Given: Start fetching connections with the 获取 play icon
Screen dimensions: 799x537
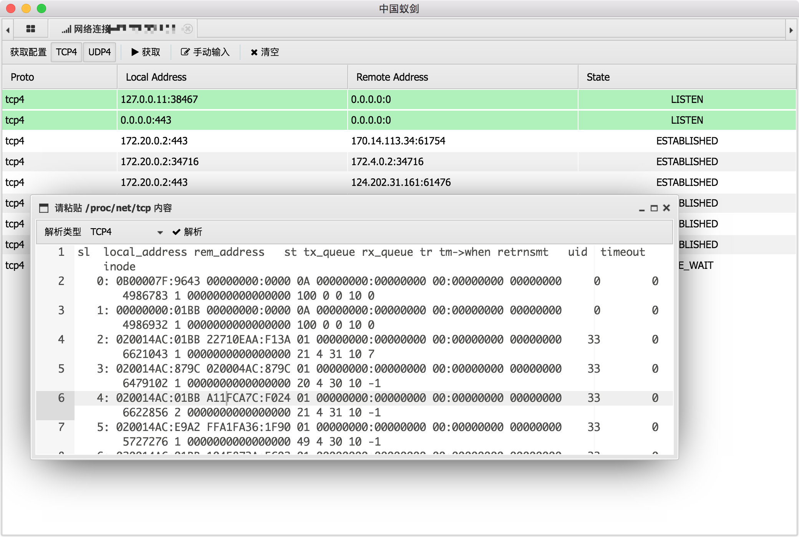Looking at the screenshot, I should coord(135,52).
